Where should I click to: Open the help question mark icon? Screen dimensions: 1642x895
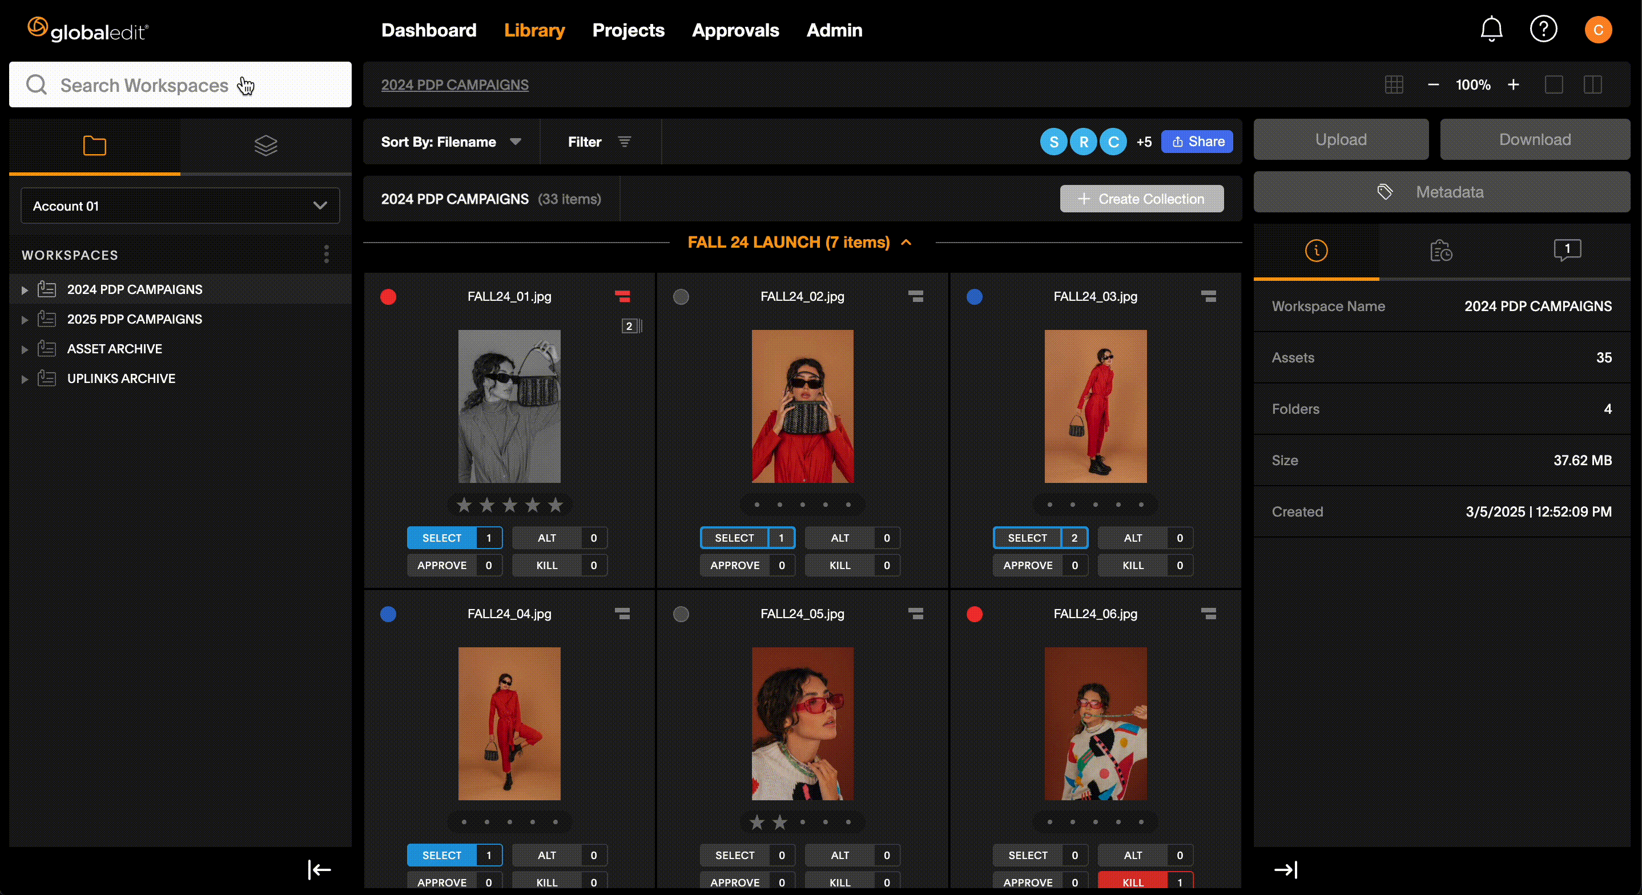pyautogui.click(x=1543, y=29)
